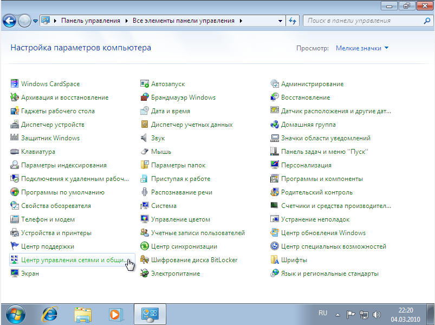This screenshot has width=435, height=325.
Task: Click the Архивация и восстановление icon
Action: click(x=15, y=97)
